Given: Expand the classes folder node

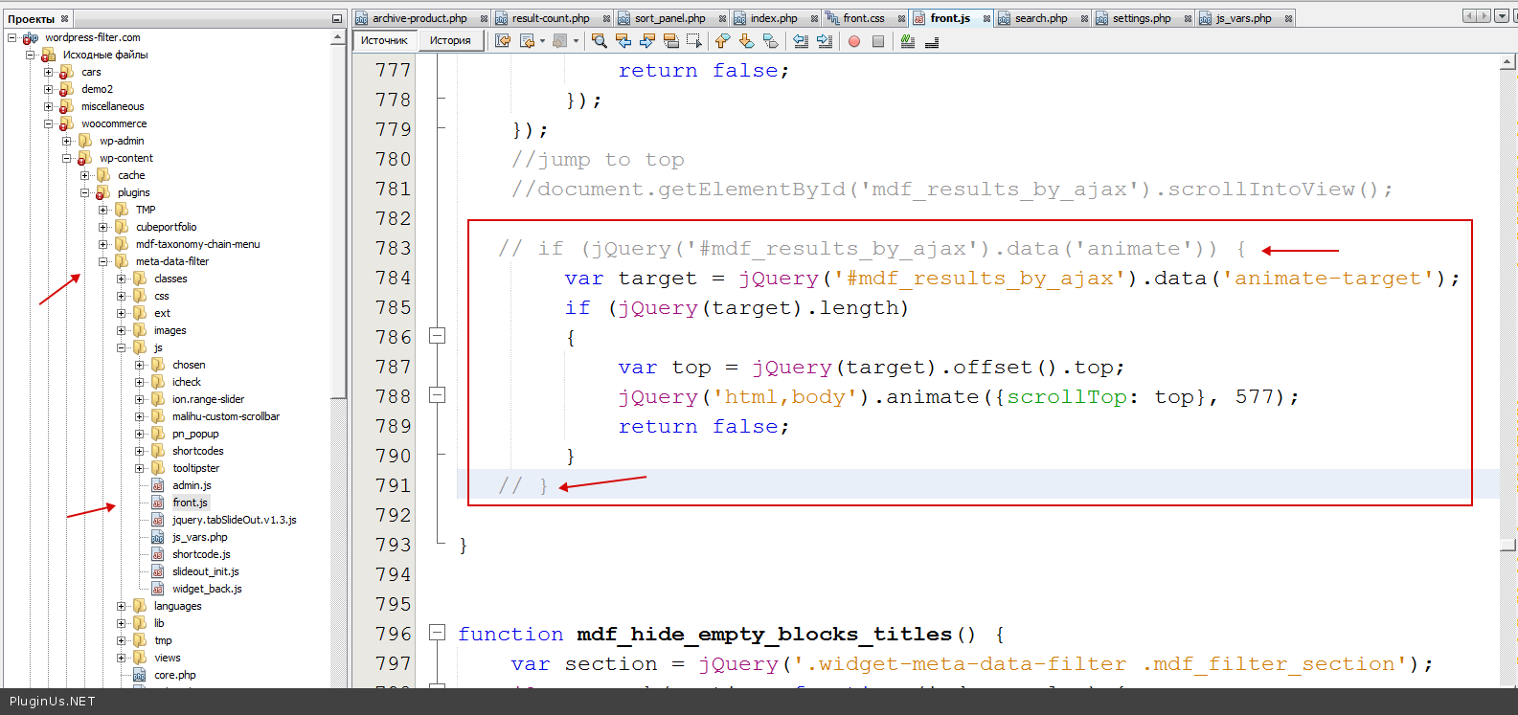Looking at the screenshot, I should (122, 279).
